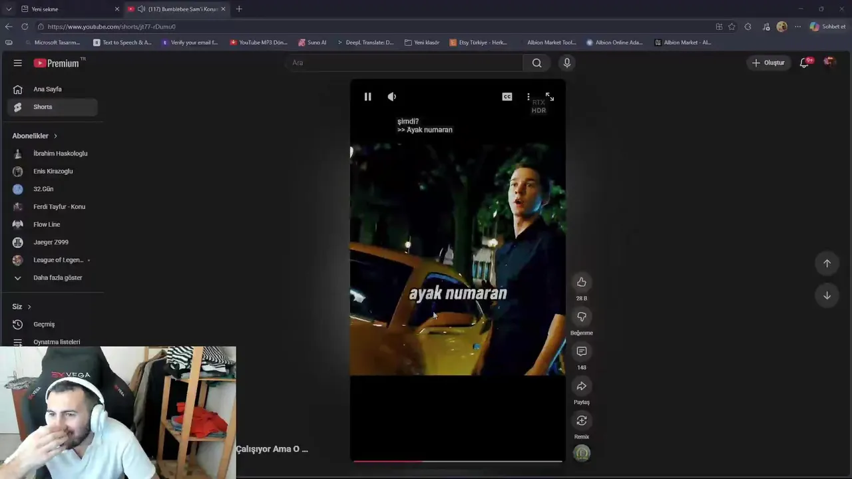The image size is (852, 479).
Task: Open Enis Kirazoglu channel subscription
Action: point(53,171)
